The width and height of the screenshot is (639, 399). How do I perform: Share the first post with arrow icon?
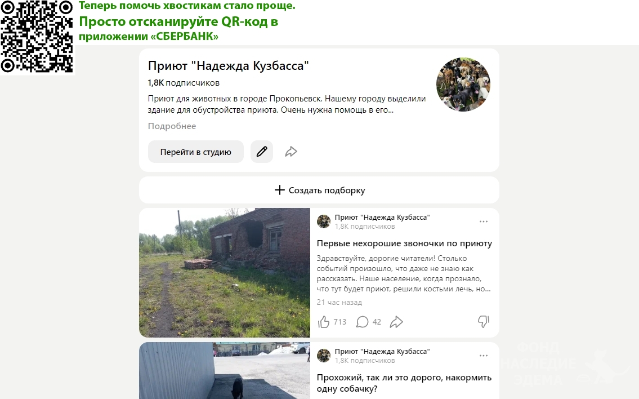pos(396,322)
